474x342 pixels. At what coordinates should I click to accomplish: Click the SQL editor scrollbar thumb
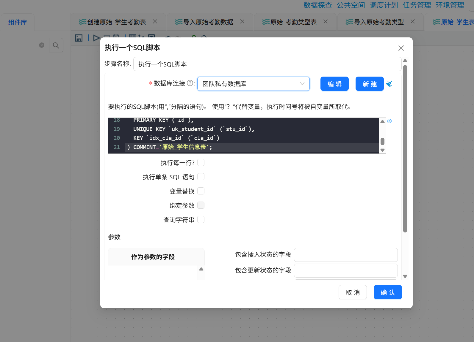382,141
